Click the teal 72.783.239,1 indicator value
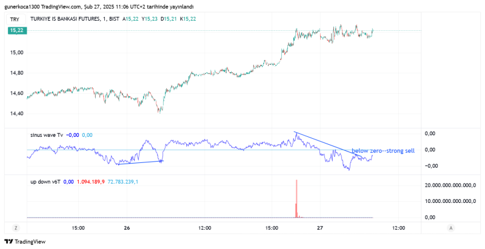485x249 pixels. 123,181
